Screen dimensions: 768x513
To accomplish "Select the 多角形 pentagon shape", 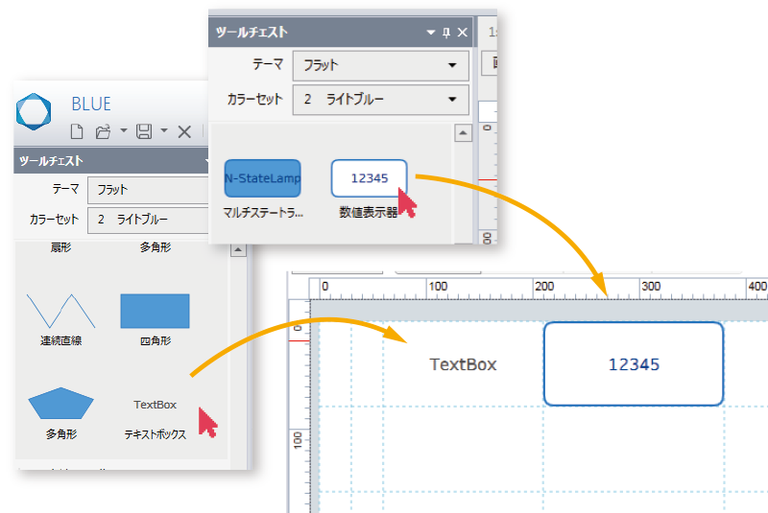I will 61,404.
